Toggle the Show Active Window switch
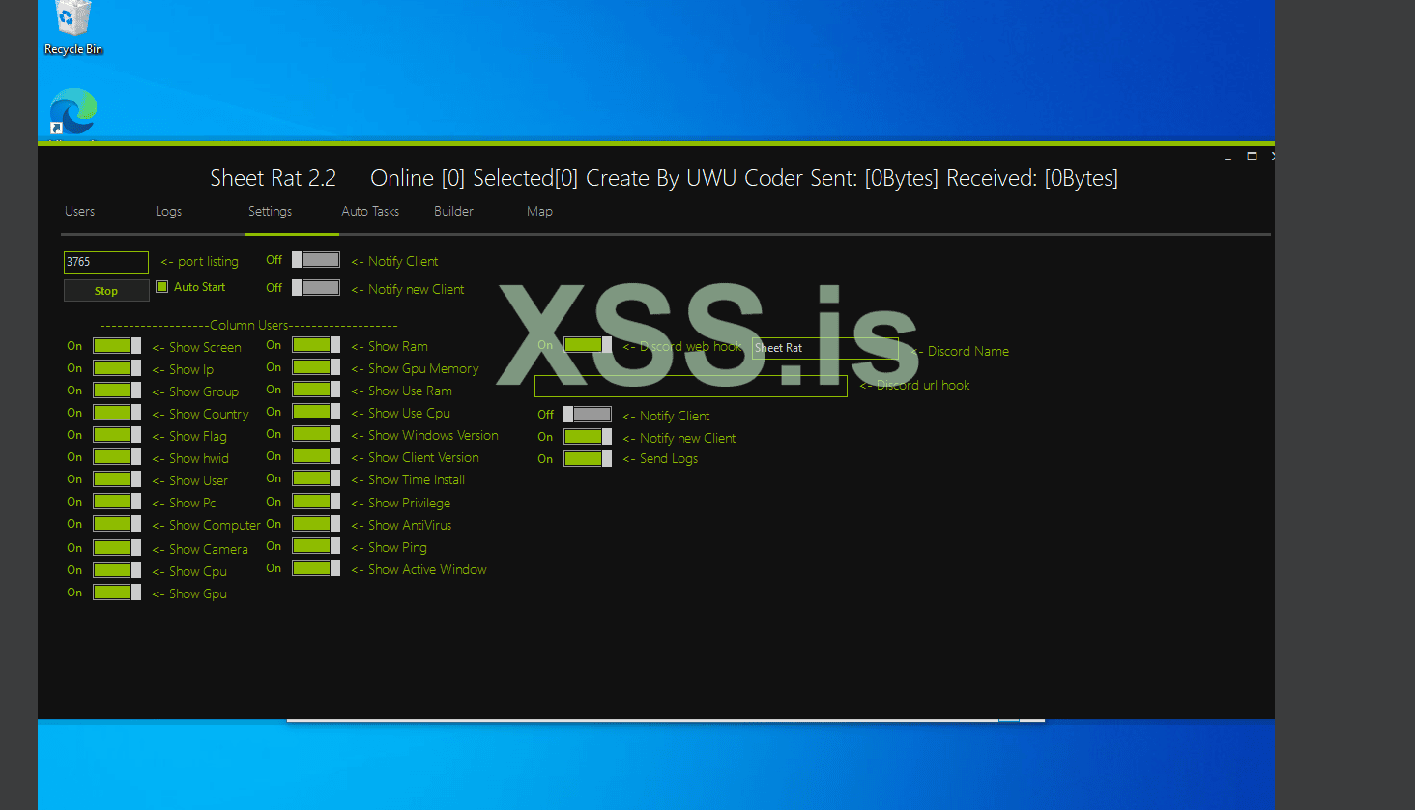This screenshot has height=810, width=1415. (x=316, y=568)
